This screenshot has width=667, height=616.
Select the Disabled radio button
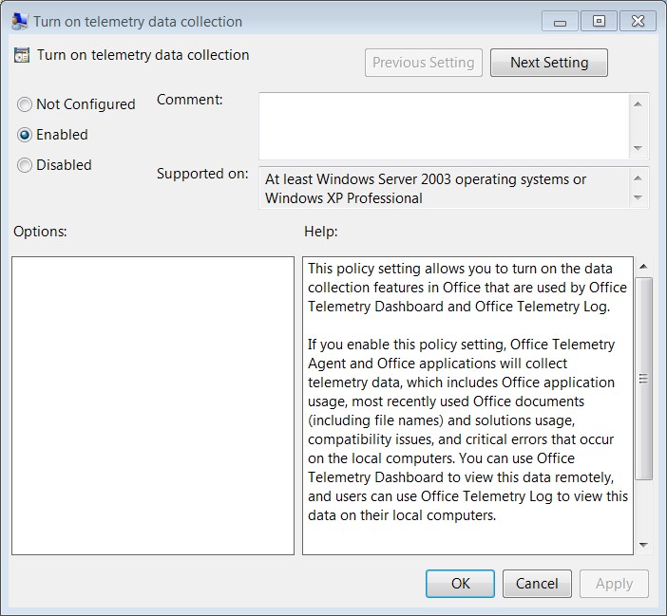[25, 165]
